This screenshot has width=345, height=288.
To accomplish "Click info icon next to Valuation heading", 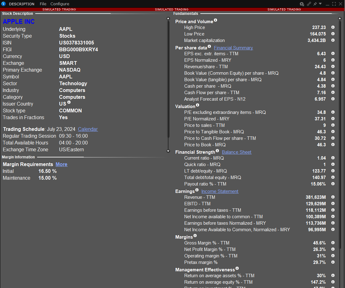I will click(x=198, y=105).
